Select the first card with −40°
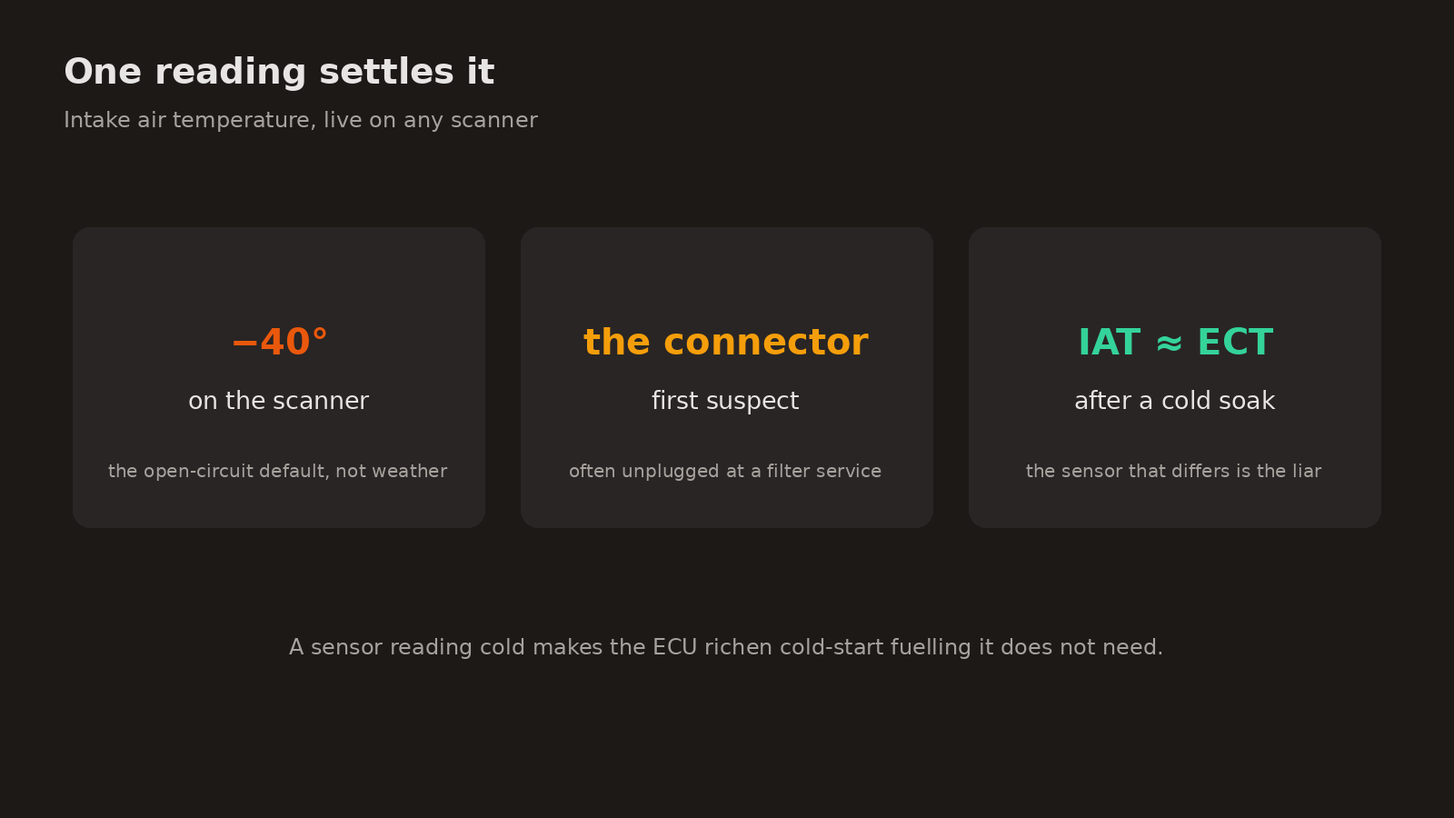 pos(279,377)
